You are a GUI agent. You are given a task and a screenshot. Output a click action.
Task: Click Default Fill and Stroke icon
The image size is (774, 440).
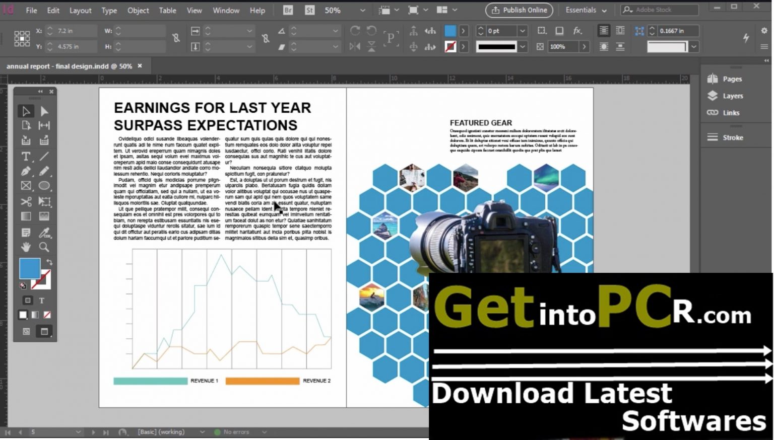tap(23, 285)
